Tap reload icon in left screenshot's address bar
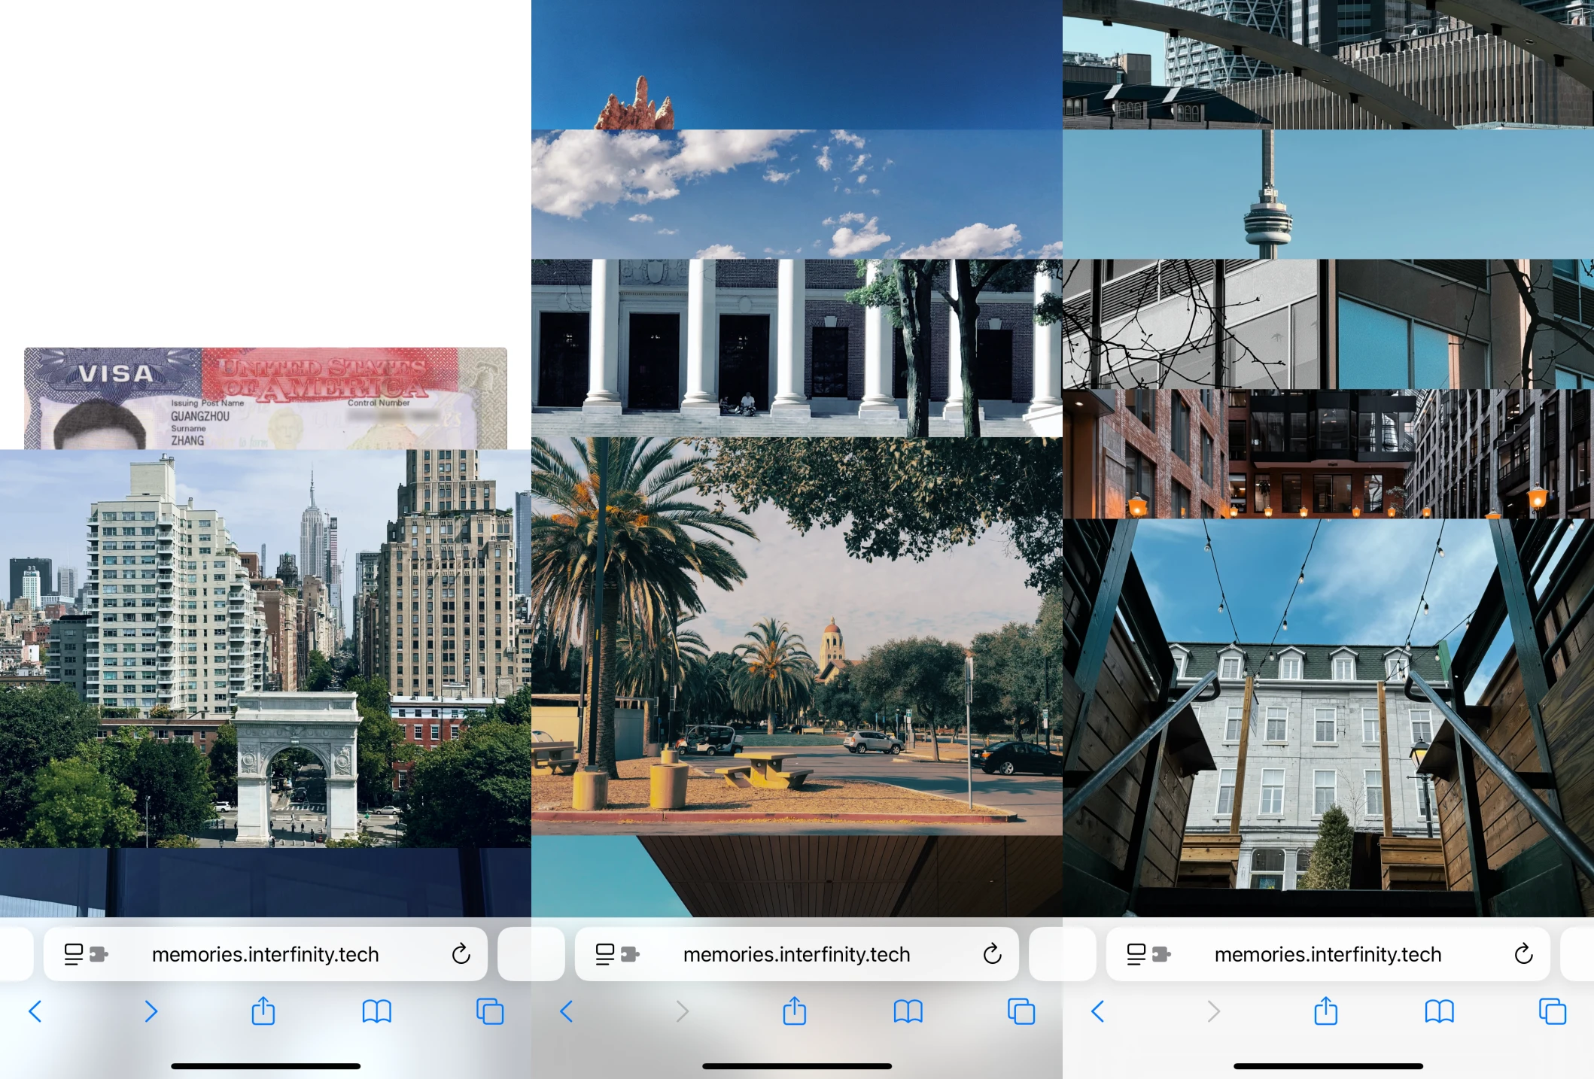Screen dimensions: 1594x1079 point(461,954)
